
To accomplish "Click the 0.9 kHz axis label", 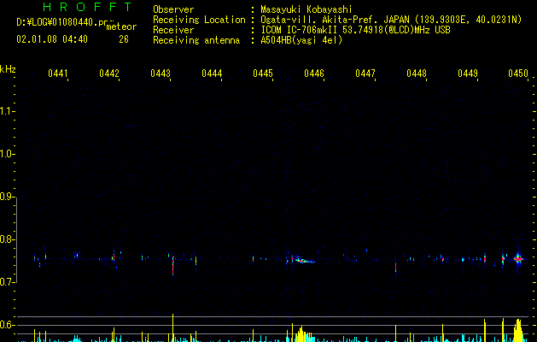I will click(7, 197).
